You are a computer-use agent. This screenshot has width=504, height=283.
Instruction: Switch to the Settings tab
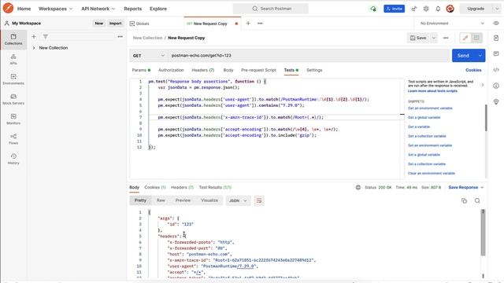click(x=314, y=70)
